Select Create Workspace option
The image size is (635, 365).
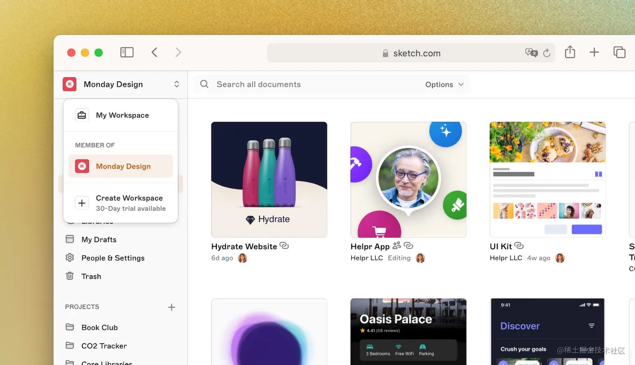[121, 203]
